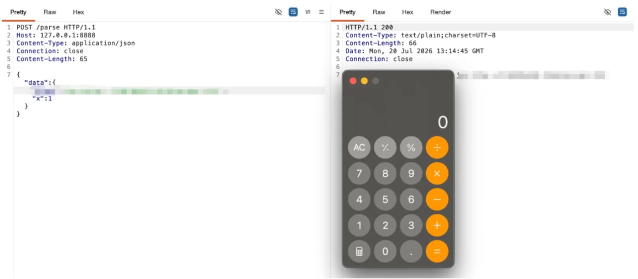
Task: Click the Host: 127.0.0.1:8888 header line
Action: [56, 35]
